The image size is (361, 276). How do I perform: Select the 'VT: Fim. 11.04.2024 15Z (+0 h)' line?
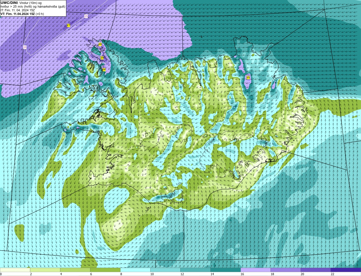[22, 14]
